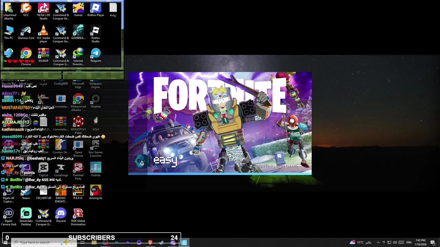Open File Explorer on the taskbar

coord(94,243)
